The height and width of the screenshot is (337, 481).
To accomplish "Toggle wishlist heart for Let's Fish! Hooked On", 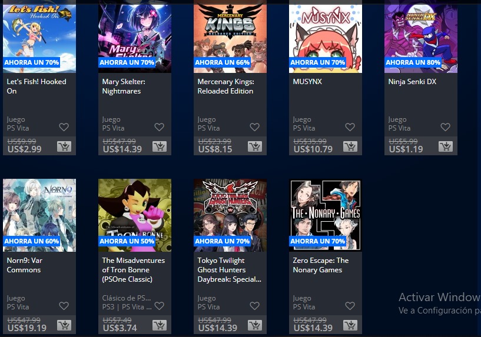I will [x=64, y=127].
